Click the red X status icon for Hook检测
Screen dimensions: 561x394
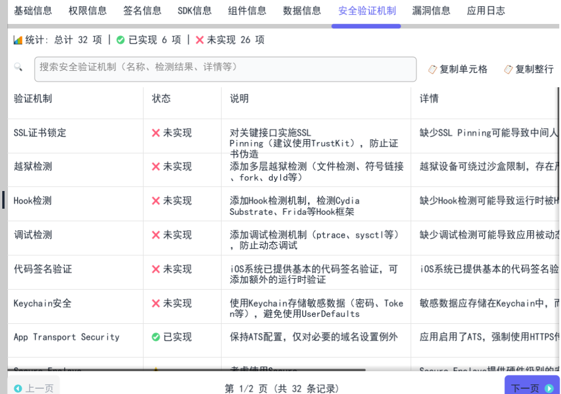click(x=155, y=201)
